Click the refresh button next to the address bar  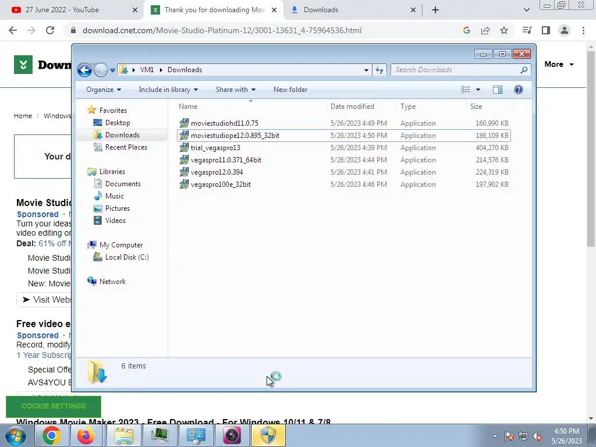(x=379, y=70)
